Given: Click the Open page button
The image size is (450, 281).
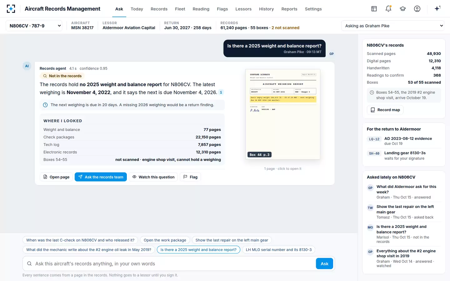Looking at the screenshot, I should (x=56, y=177).
